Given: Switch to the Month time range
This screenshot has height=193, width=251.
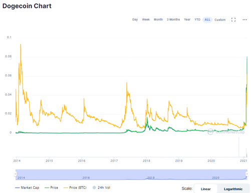Looking at the screenshot, I should [x=158, y=19].
